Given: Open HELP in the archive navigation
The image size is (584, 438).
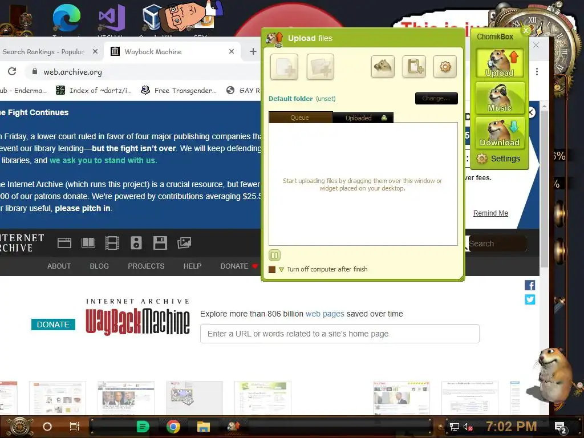Looking at the screenshot, I should coord(192,266).
